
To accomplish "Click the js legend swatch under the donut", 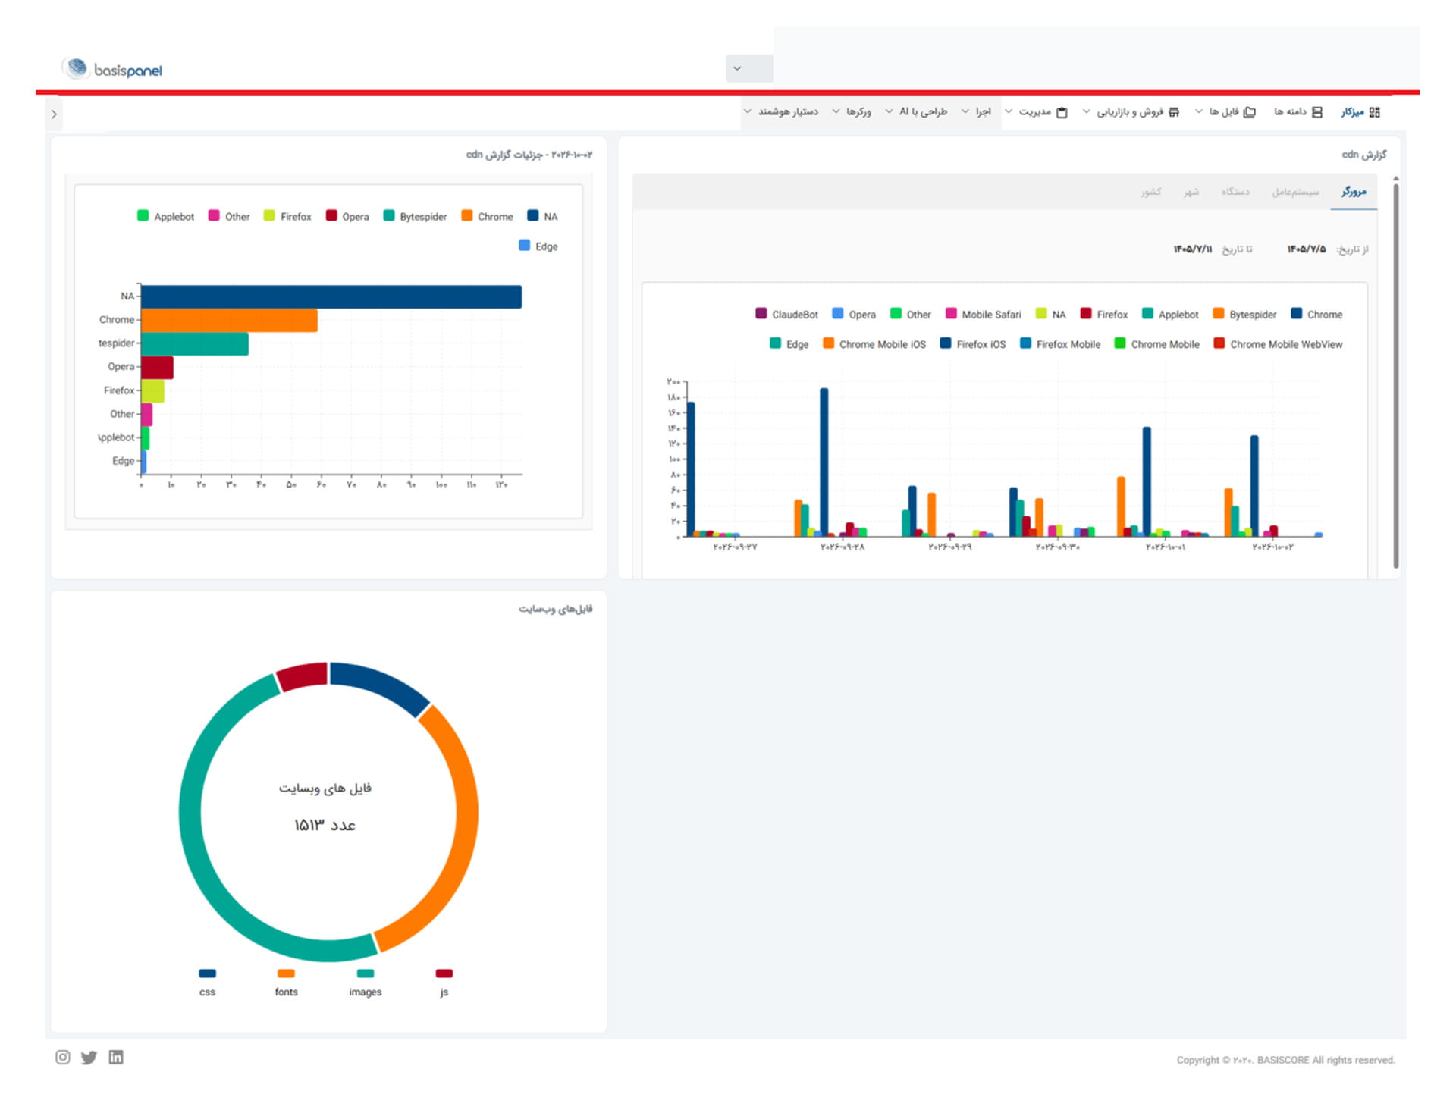I will [x=444, y=973].
